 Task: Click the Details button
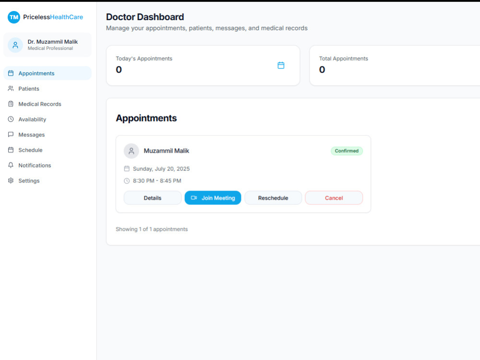153,198
